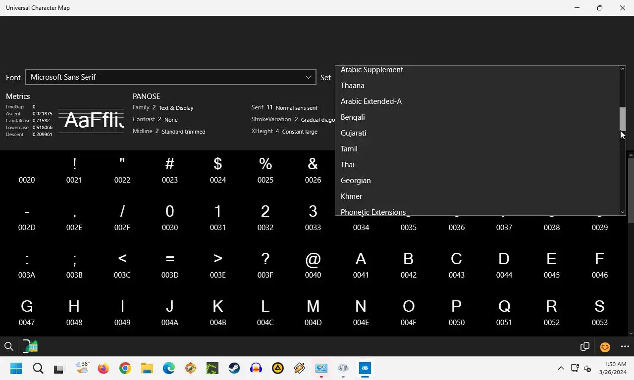Open Task View on the taskbar

tap(59, 369)
